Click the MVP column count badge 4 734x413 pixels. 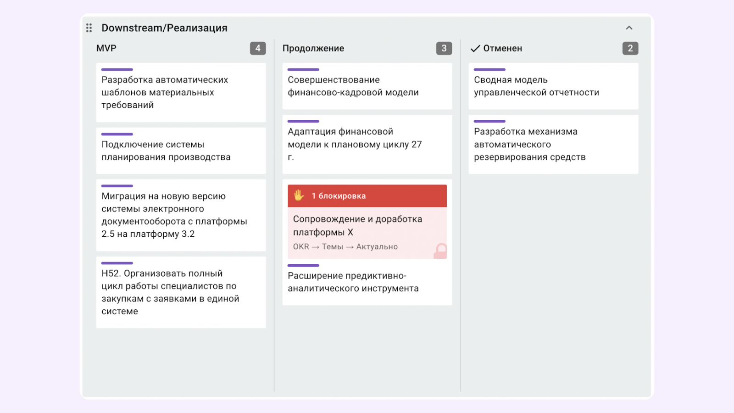click(258, 48)
